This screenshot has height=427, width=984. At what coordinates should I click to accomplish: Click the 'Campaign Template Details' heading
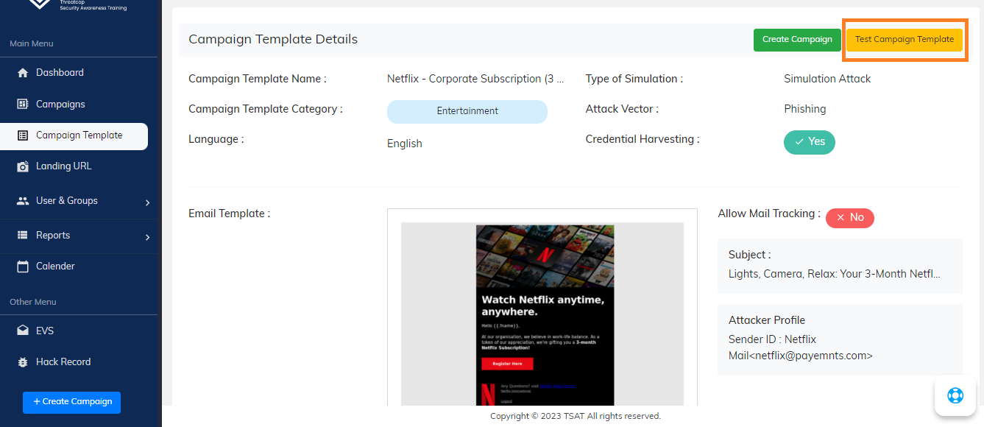pos(273,40)
